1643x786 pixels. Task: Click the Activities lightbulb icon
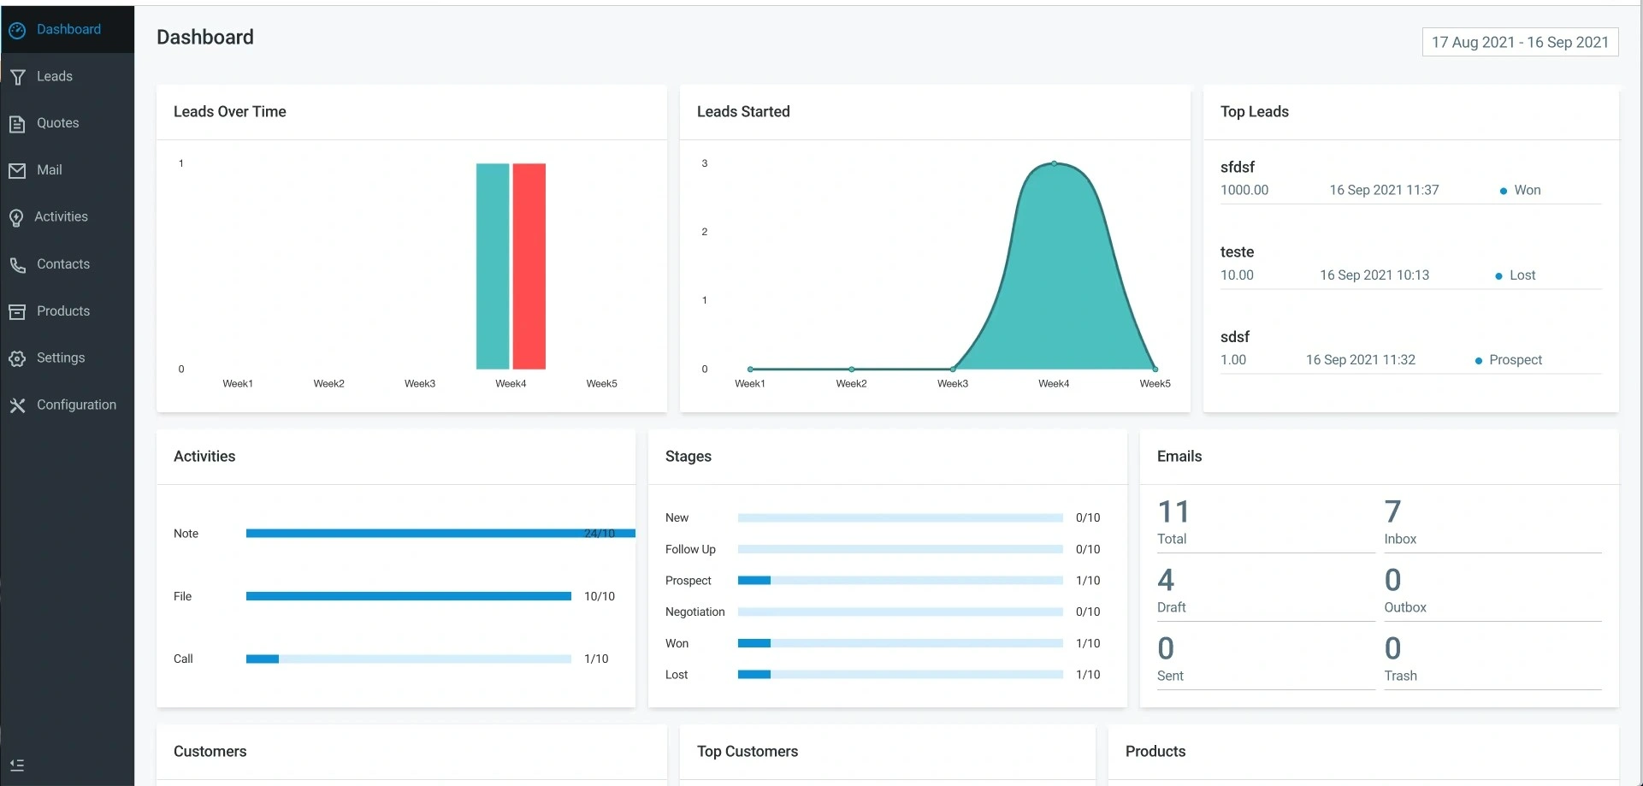[16, 218]
